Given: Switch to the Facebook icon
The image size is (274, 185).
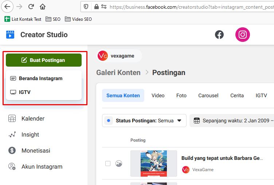Looking at the screenshot, I should pyautogui.click(x=219, y=35).
